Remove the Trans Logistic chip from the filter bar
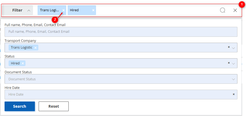The height and width of the screenshot is (116, 246). [x=64, y=10]
